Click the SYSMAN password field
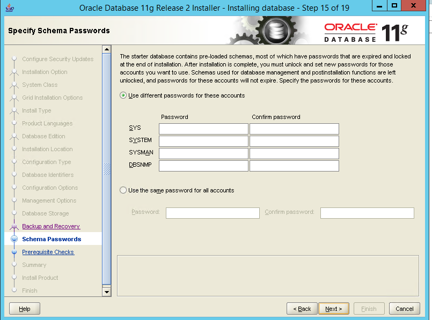This screenshot has height=320, width=432. [x=203, y=153]
